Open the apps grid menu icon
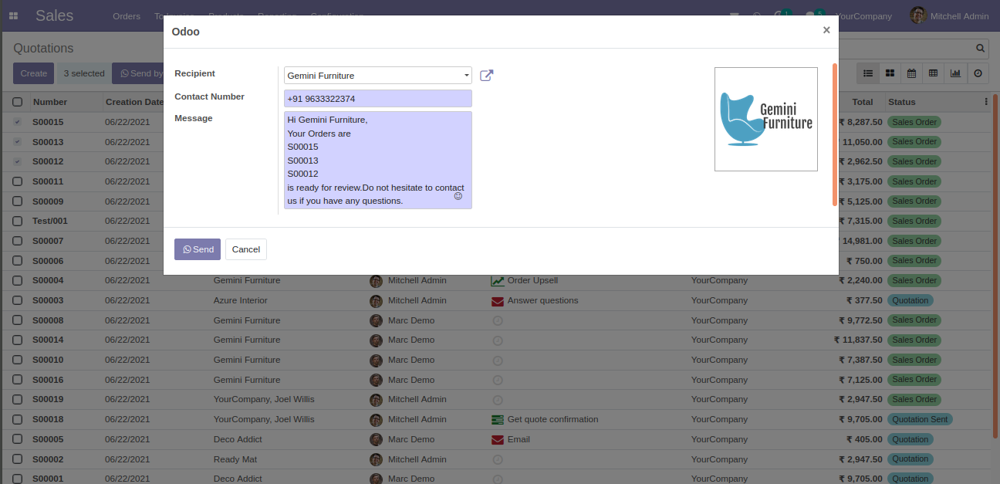Screen dimensions: 1000x484 click(x=13, y=15)
